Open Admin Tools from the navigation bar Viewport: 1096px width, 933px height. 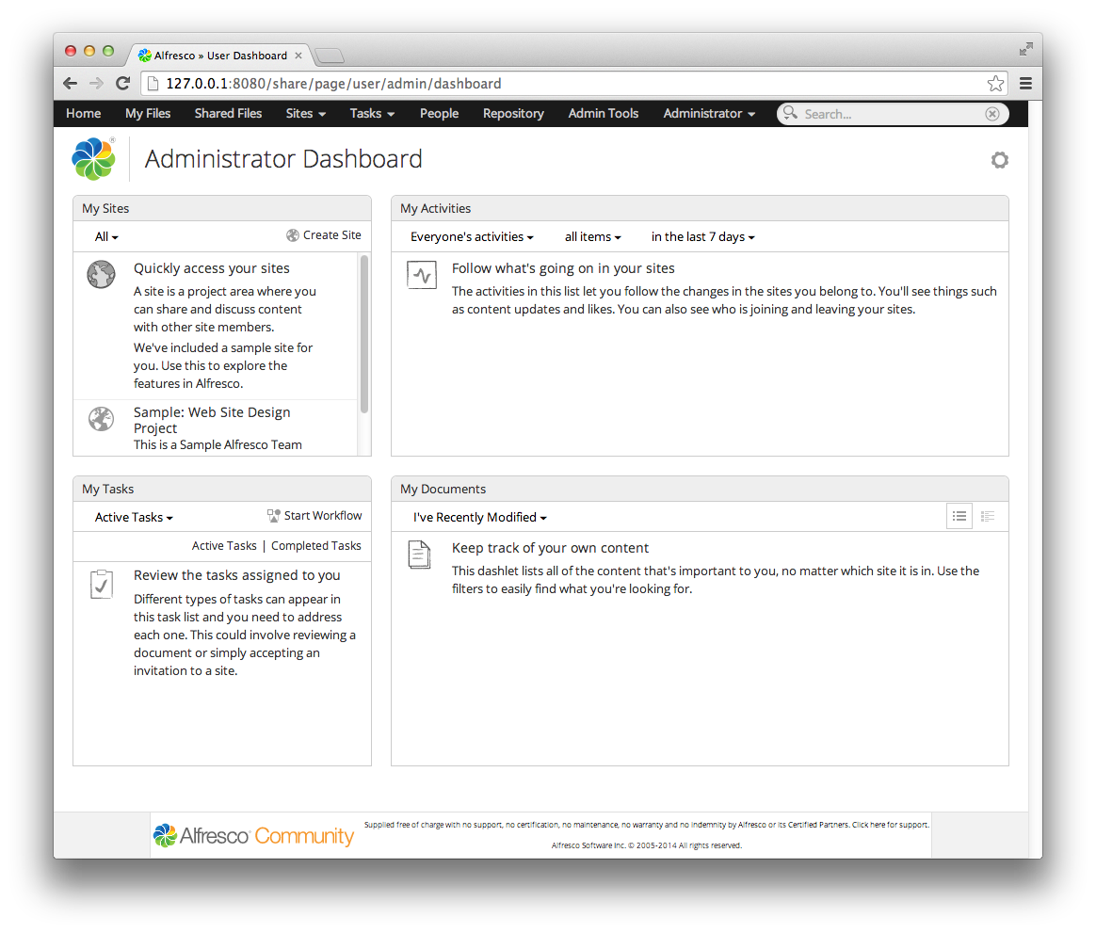(604, 113)
